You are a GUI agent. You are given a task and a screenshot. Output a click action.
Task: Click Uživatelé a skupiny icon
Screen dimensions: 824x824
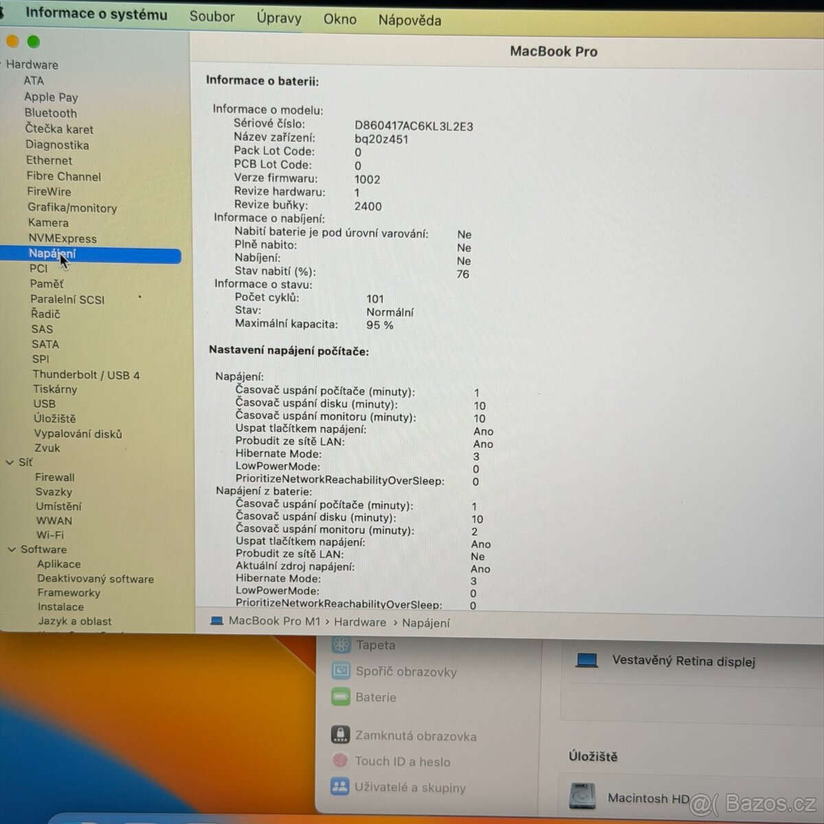pos(340,787)
